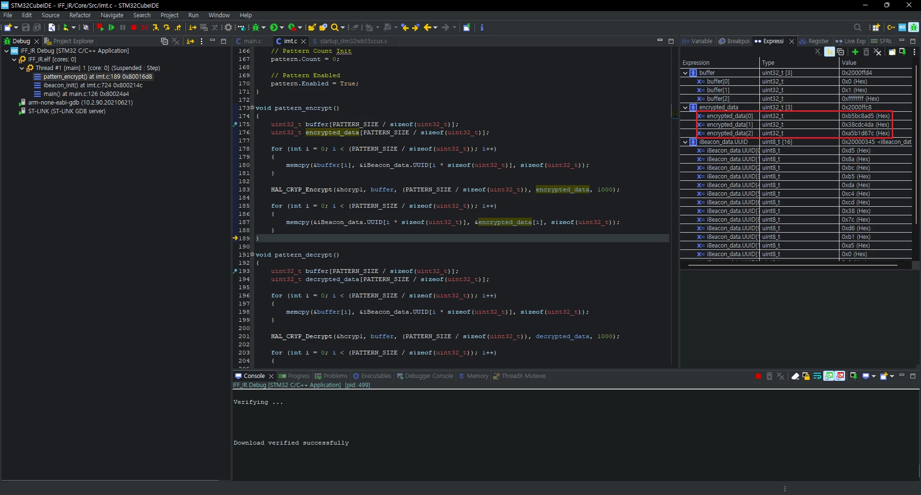The width and height of the screenshot is (921, 495).
Task: Click the Step Over icon
Action: click(166, 28)
